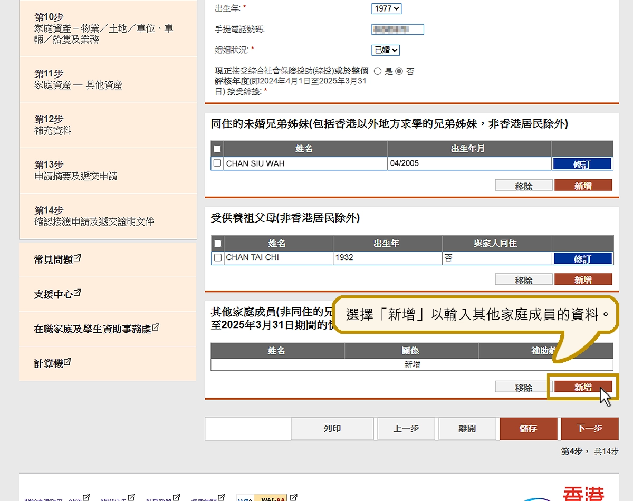
Task: Save form with 儲存 button
Action: 529,429
